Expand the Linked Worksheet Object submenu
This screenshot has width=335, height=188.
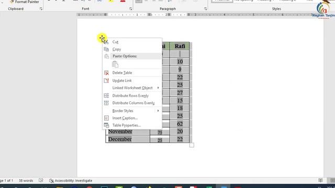132,88
